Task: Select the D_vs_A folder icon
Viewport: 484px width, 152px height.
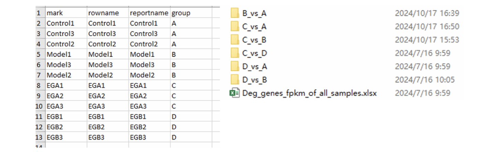Action: 235,66
